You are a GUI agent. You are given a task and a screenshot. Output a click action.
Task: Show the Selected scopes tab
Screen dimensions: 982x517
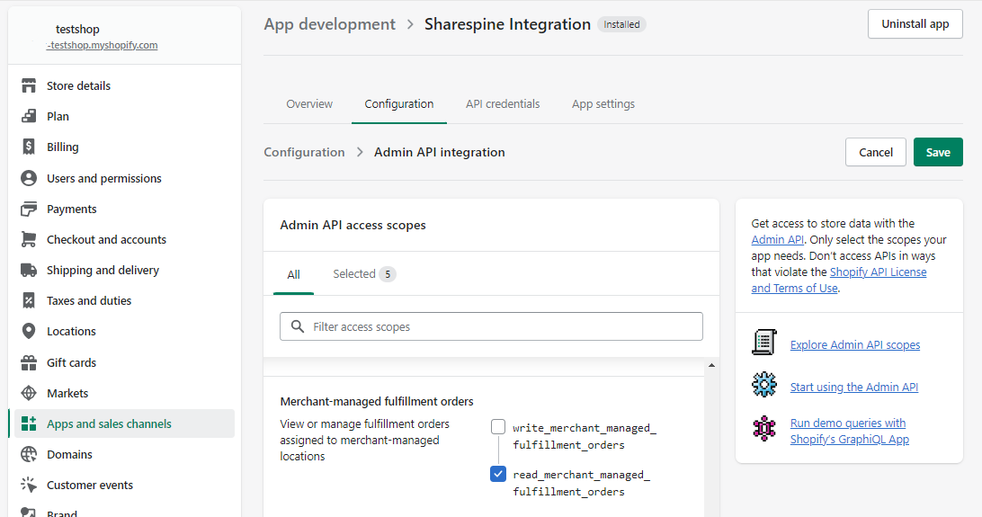(x=363, y=274)
